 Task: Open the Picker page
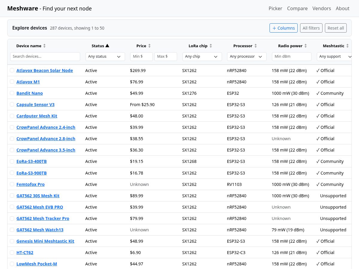tap(275, 8)
